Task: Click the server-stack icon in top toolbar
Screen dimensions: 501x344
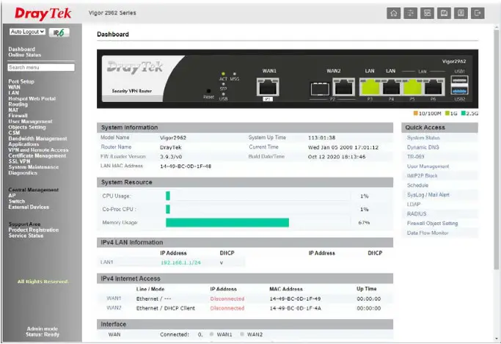Action: coord(427,13)
